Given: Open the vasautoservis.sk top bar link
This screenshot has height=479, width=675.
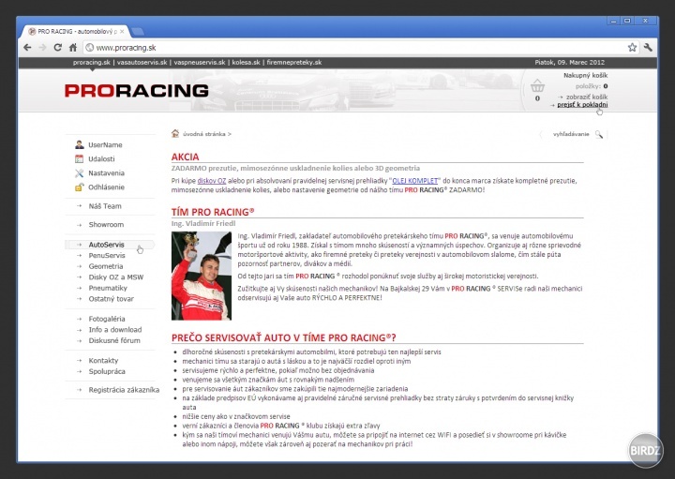Looking at the screenshot, I should point(142,63).
